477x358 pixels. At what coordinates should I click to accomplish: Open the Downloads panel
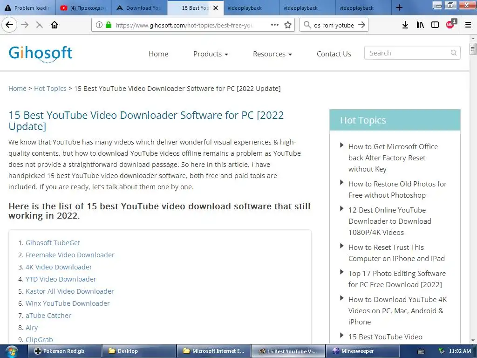pyautogui.click(x=405, y=25)
